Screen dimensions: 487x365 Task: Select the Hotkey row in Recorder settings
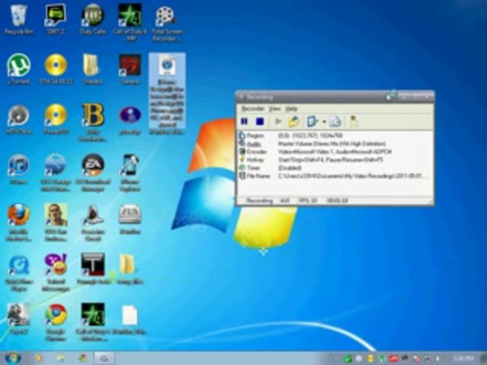(x=335, y=160)
